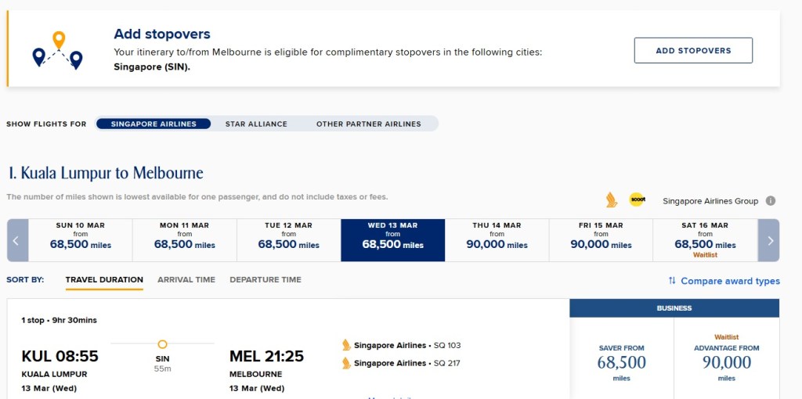Screen dimensions: 802x399
Task: Show Singapore Airlines flights only
Action: (154, 124)
